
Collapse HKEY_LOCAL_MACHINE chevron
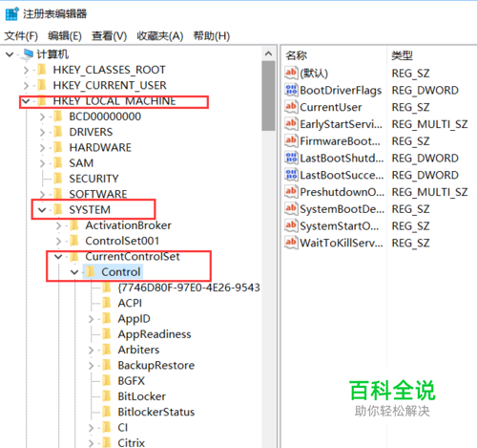pos(26,101)
